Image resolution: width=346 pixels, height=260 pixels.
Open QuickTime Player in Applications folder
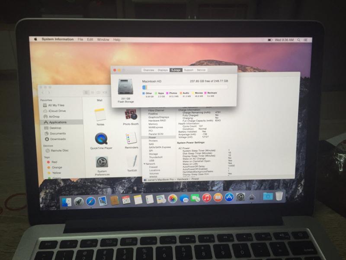[x=101, y=139]
